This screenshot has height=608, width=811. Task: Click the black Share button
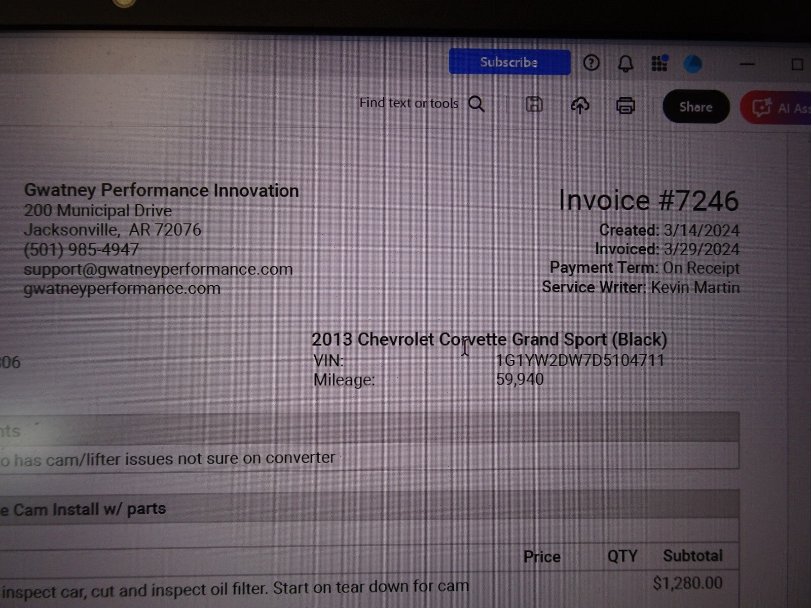(695, 107)
